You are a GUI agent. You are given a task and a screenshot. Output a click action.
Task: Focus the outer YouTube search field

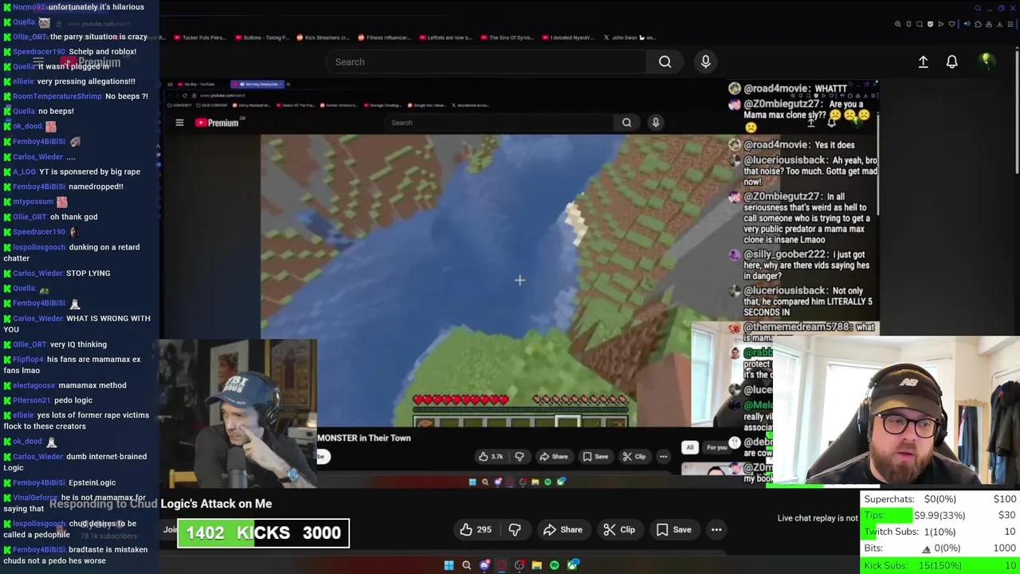(x=486, y=62)
